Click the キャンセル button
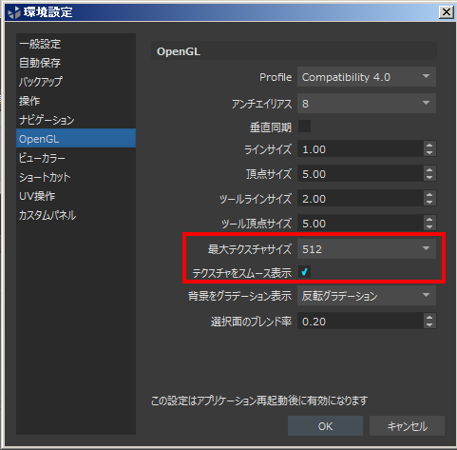This screenshot has width=457, height=450. [x=407, y=426]
